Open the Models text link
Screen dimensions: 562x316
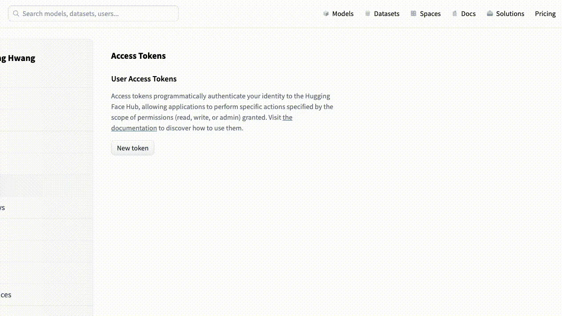pyautogui.click(x=343, y=14)
